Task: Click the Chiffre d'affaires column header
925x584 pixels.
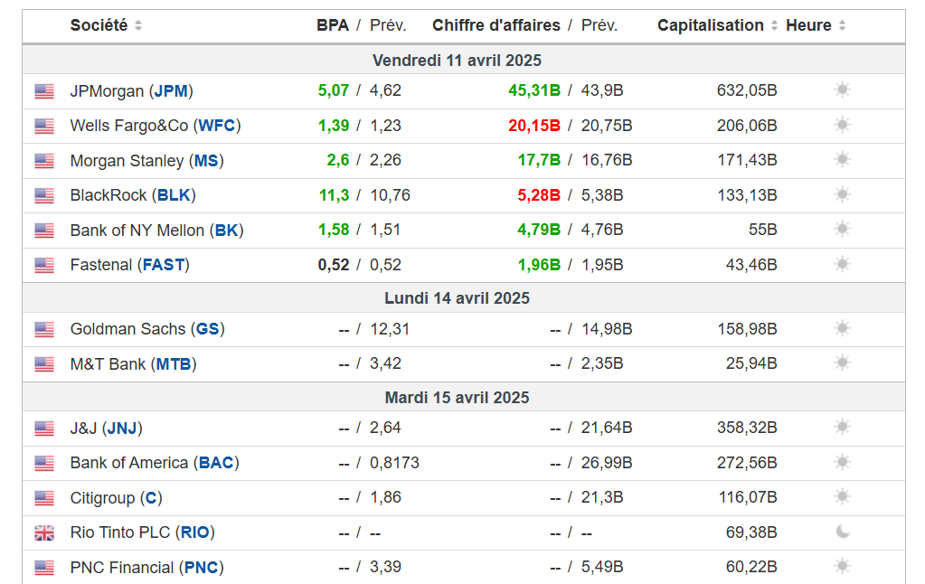Action: coord(496,25)
